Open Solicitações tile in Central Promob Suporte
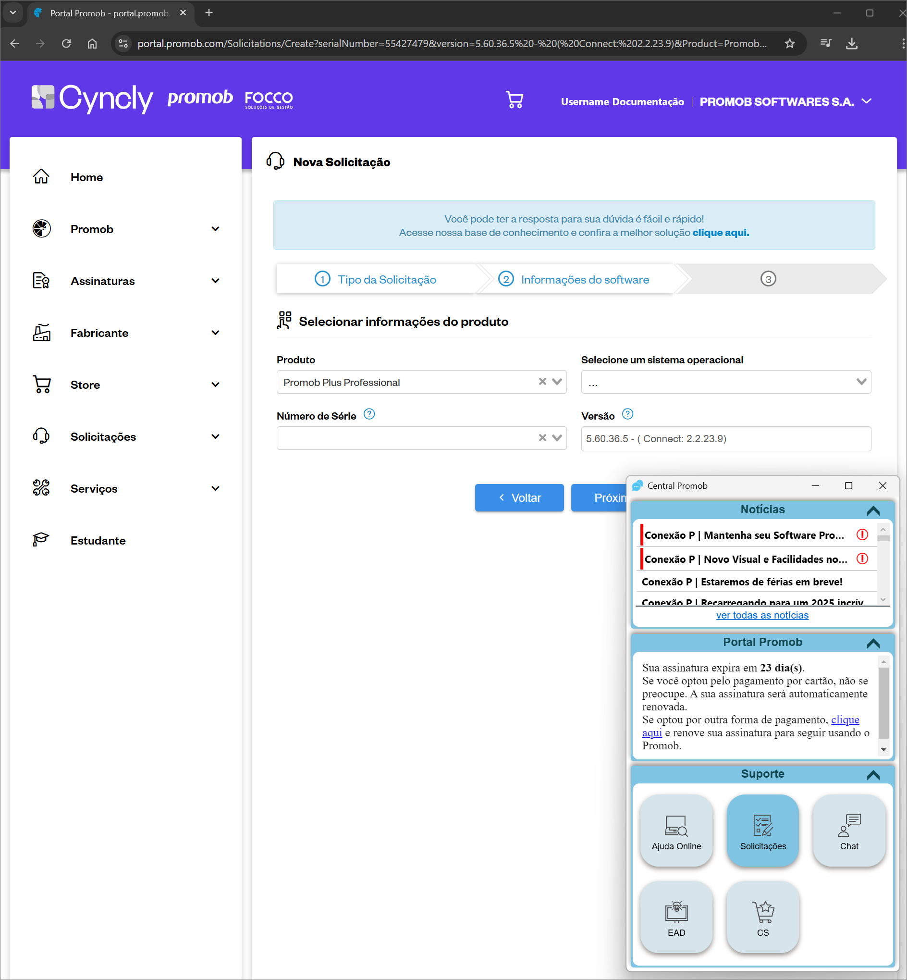 pyautogui.click(x=763, y=831)
